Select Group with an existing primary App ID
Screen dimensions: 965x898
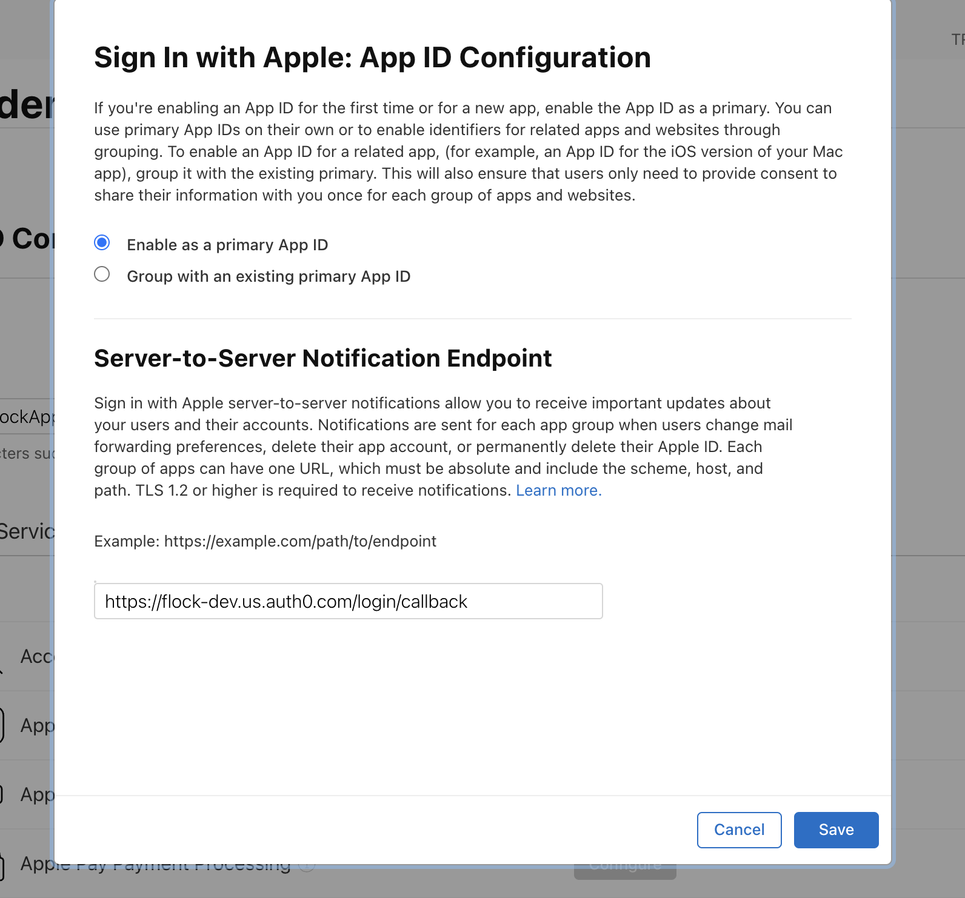click(x=102, y=274)
